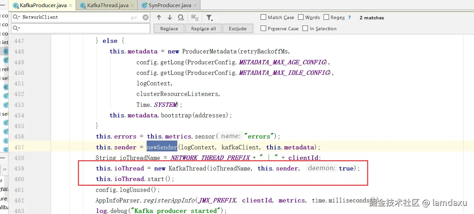Clear the NetworkClient search text
The width and height of the screenshot is (474, 214).
pyautogui.click(x=145, y=17)
